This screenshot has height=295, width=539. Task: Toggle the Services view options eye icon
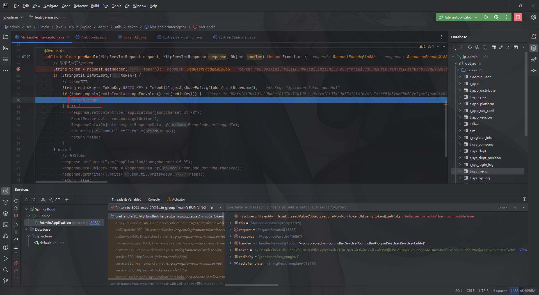43,200
